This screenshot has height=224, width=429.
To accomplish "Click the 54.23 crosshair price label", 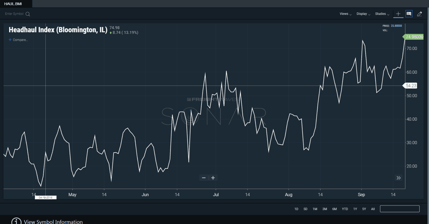I will pyautogui.click(x=411, y=86).
